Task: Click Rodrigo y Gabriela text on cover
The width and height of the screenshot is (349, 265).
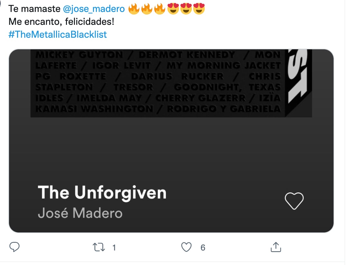Action: pyautogui.click(x=224, y=109)
